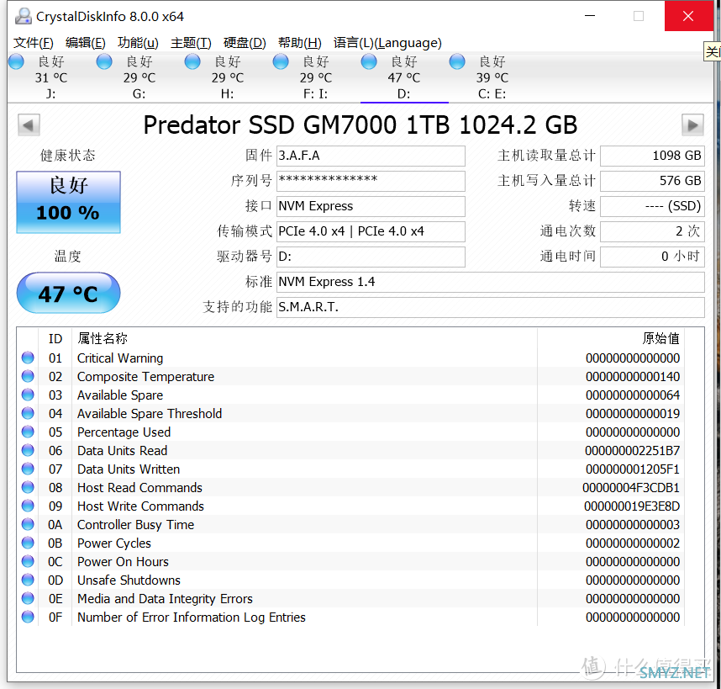Select raw value 00000004F3CDB1

point(631,487)
